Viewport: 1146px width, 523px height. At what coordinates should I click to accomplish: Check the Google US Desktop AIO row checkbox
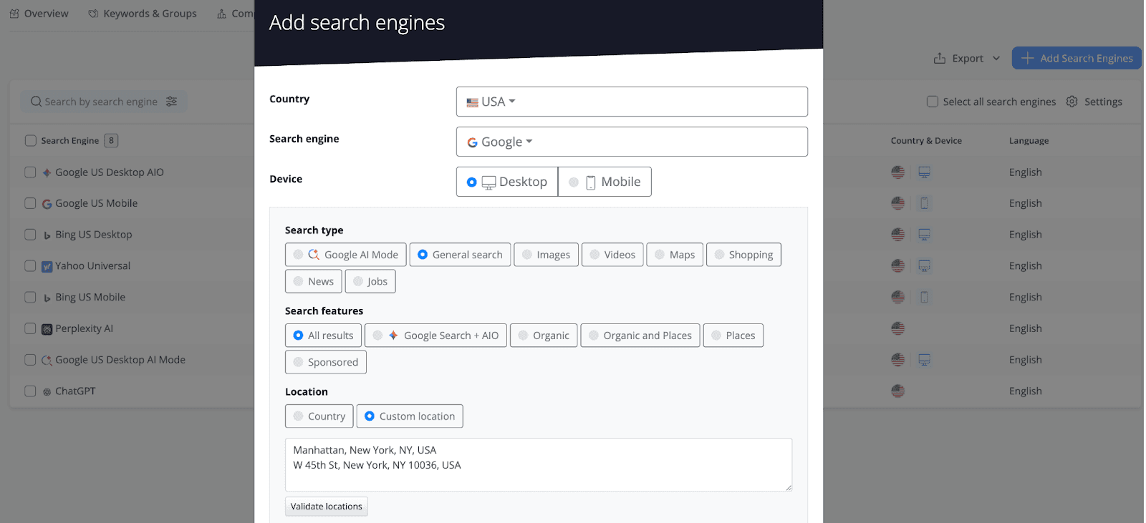click(30, 172)
